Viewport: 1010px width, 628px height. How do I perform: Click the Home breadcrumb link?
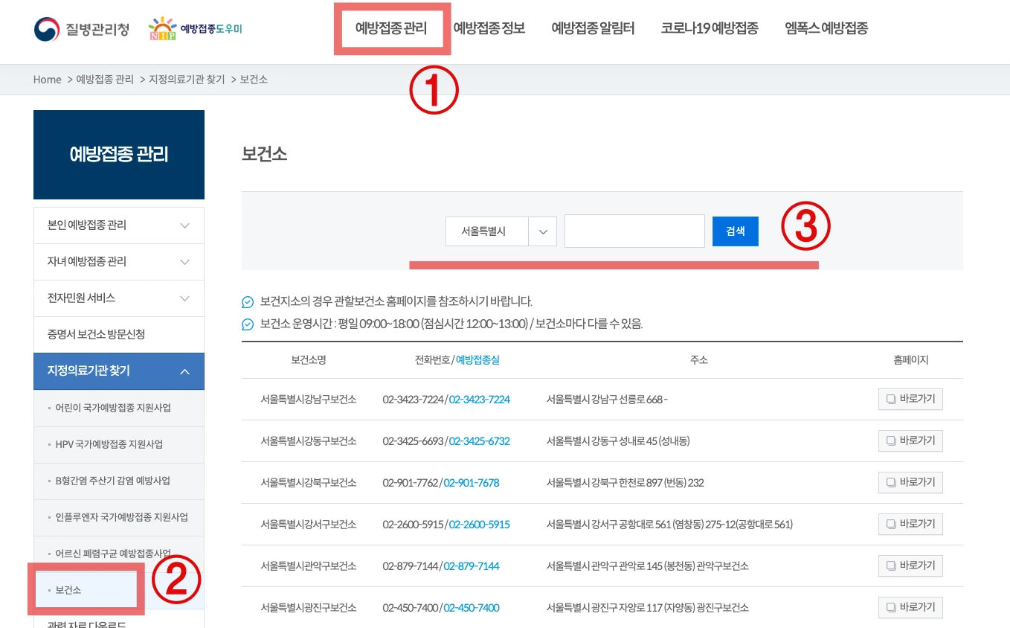coord(47,80)
